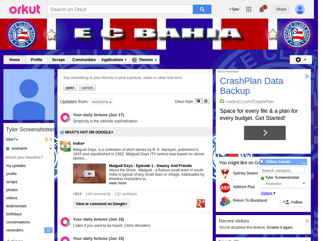Screen dimensions: 322x241
Task: Select the Orkut Style compact view icon
Action: [198, 101]
